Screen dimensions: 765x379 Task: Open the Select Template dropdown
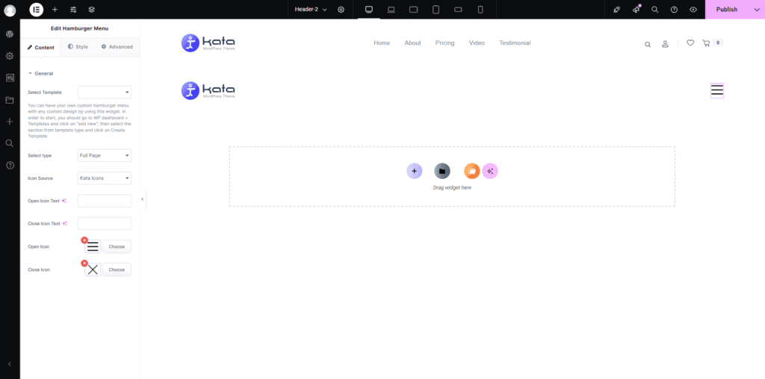(x=105, y=92)
